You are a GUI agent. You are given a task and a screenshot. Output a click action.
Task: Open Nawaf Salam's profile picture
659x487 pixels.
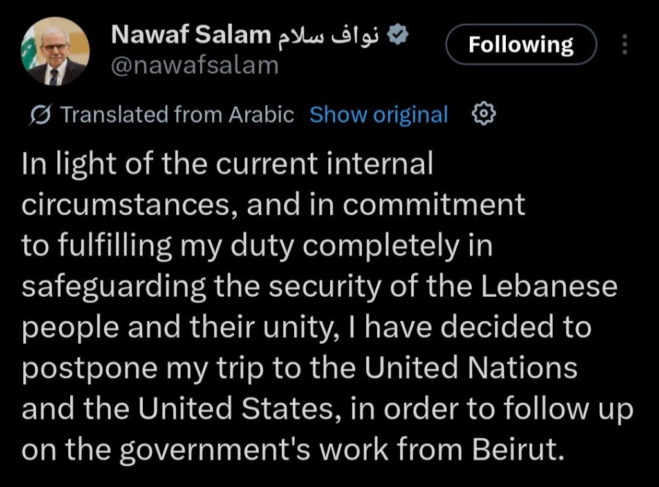click(55, 51)
